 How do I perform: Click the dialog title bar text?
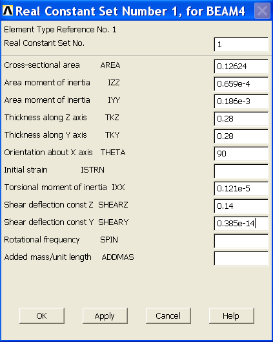click(x=130, y=11)
